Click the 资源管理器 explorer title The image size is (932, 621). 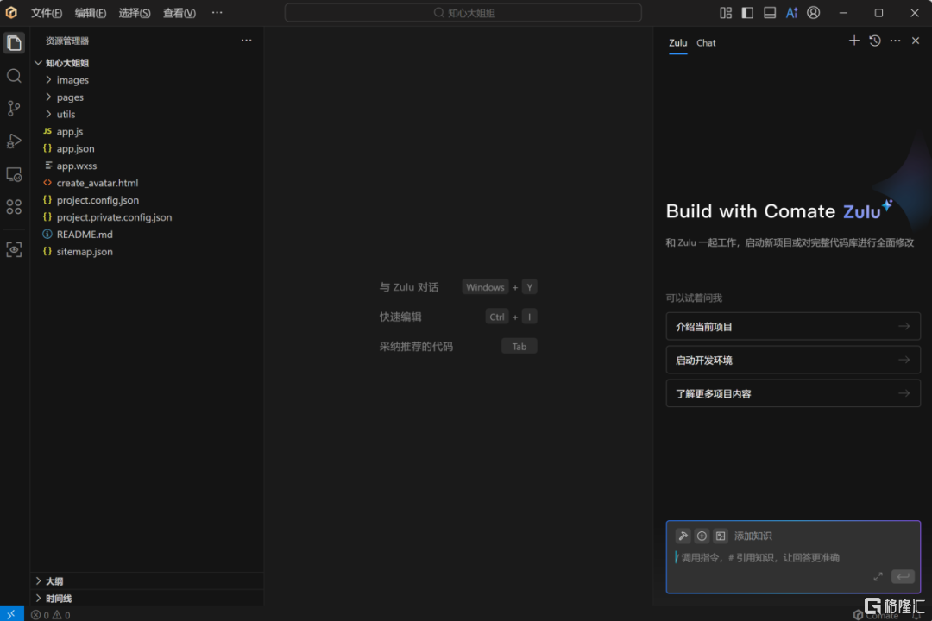tap(67, 41)
